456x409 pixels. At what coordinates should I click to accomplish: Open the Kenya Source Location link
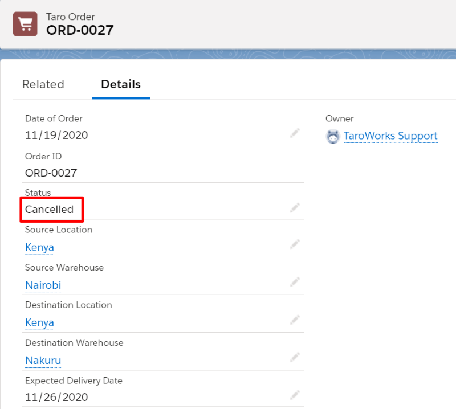click(39, 247)
